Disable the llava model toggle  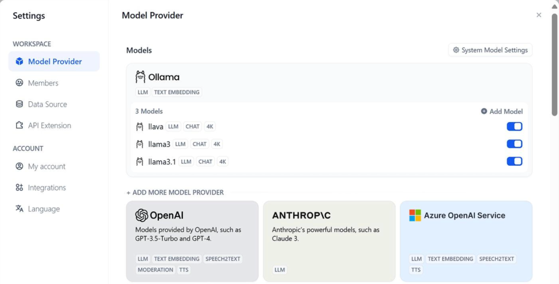point(514,126)
